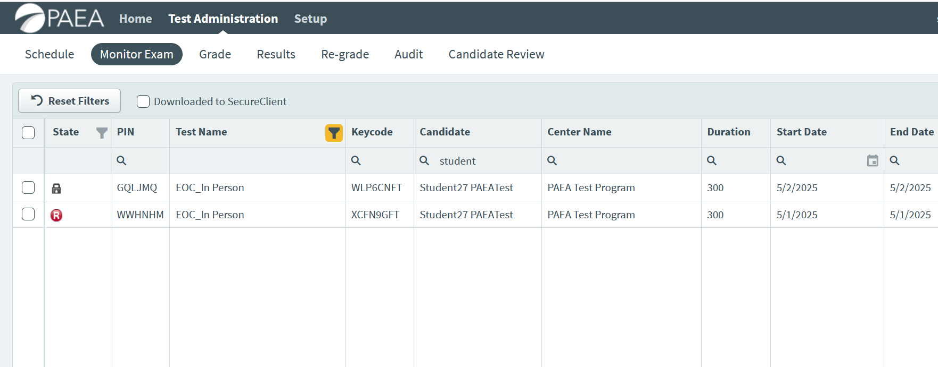
Task: Click EOC_In Person in the WWHNHM row
Action: click(210, 215)
